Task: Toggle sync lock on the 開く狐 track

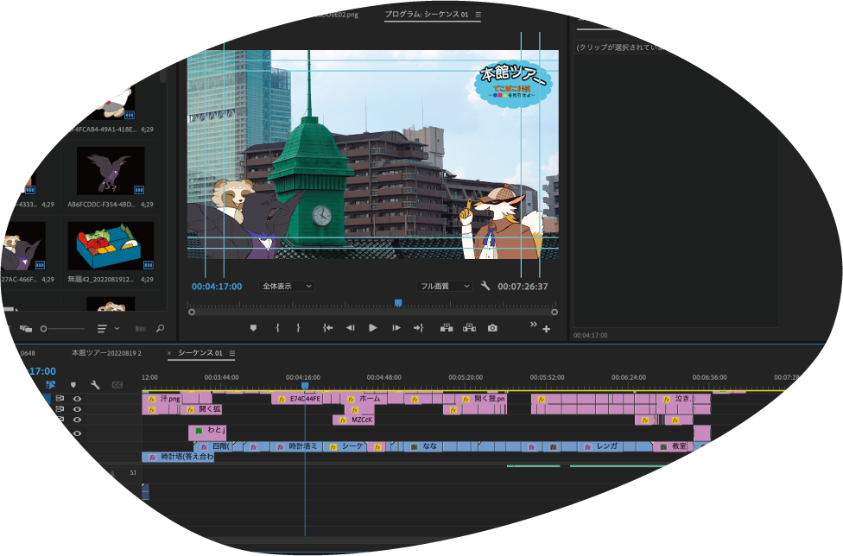Action: coord(60,409)
